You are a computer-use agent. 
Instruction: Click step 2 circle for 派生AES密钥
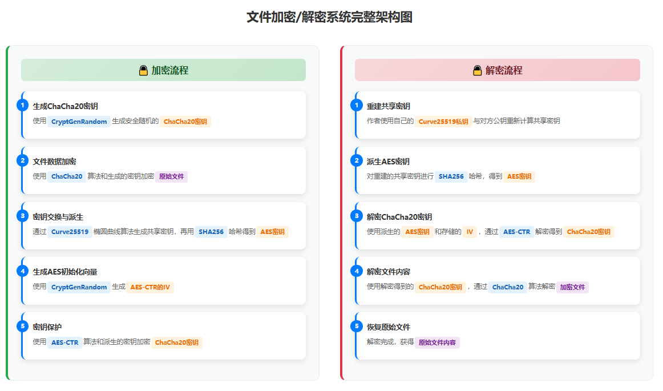coord(357,160)
